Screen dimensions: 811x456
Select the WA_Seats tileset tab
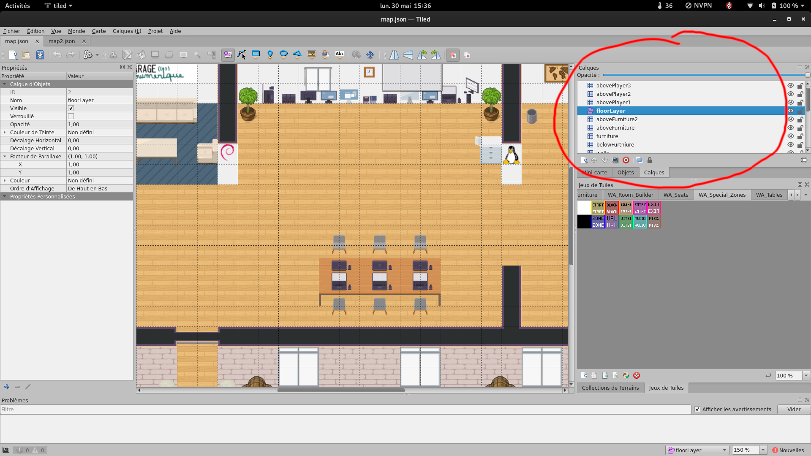click(675, 195)
